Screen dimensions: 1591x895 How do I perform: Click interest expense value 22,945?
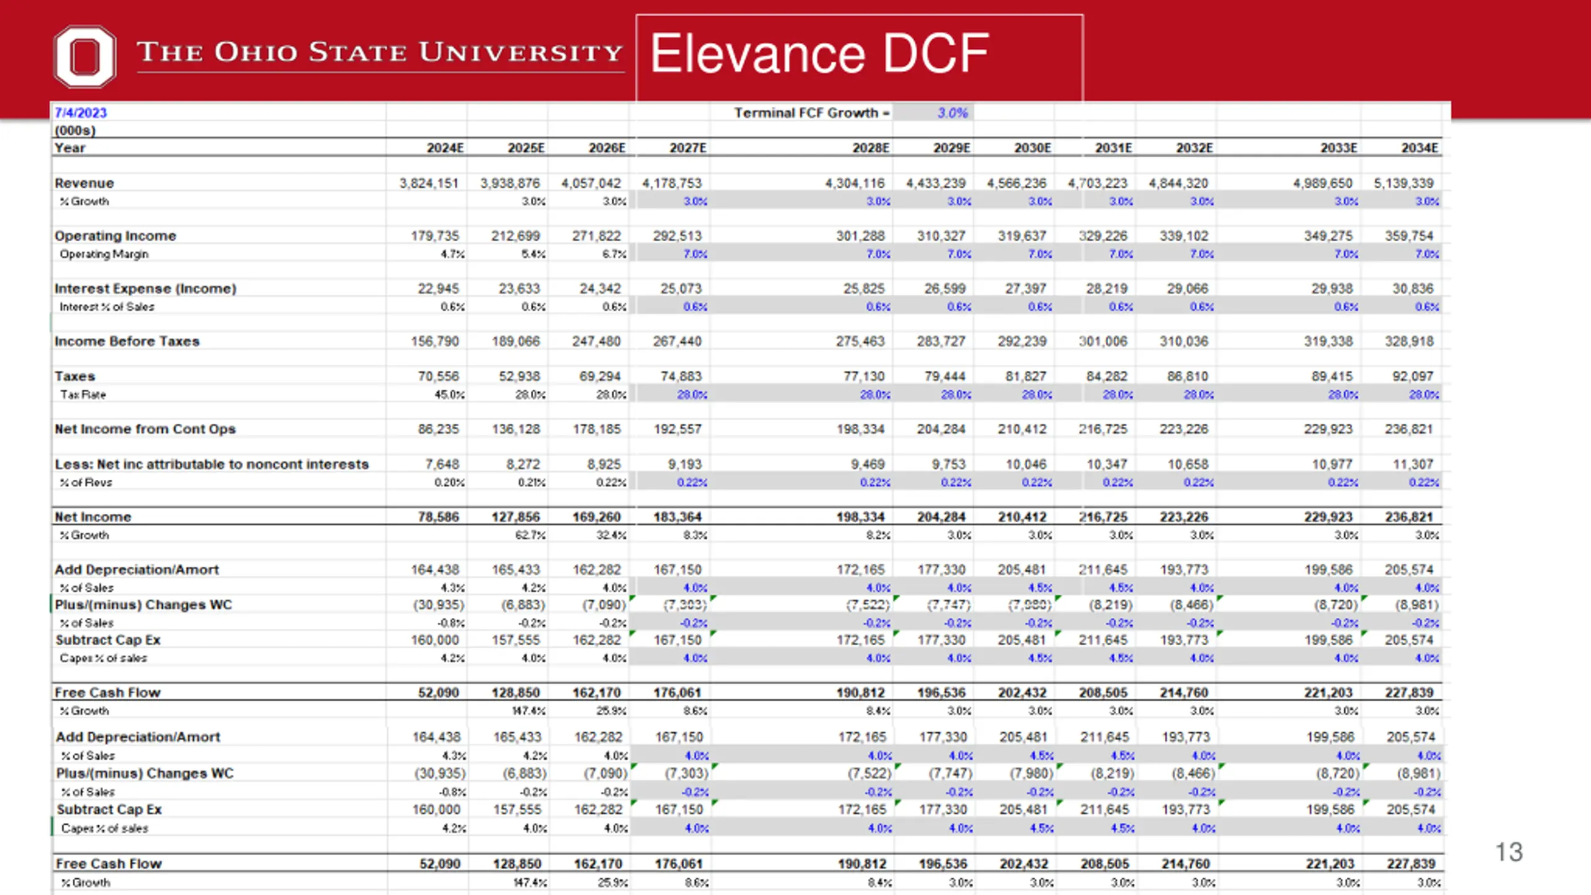point(438,289)
